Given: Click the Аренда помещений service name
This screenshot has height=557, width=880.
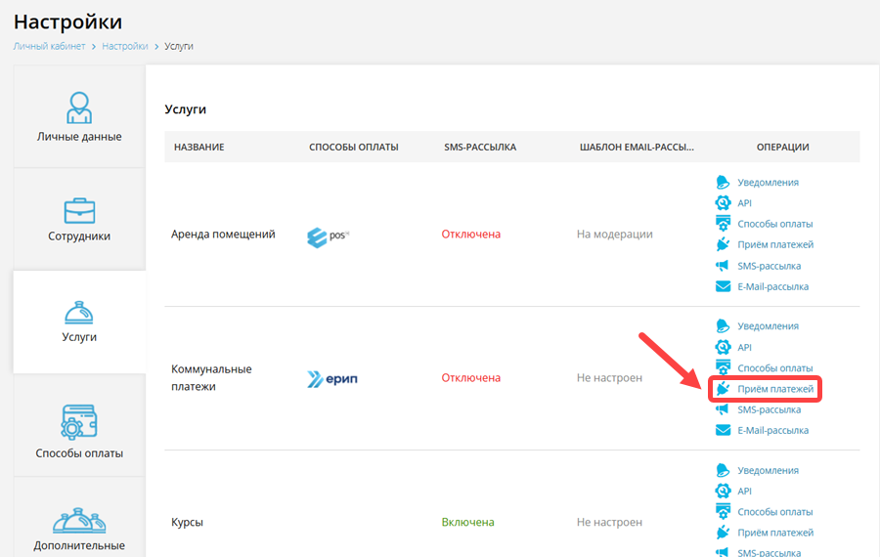Looking at the screenshot, I should point(223,234).
